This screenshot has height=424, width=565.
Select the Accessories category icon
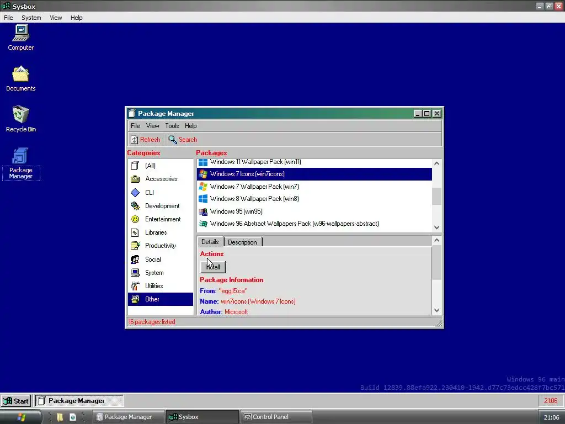[135, 179]
